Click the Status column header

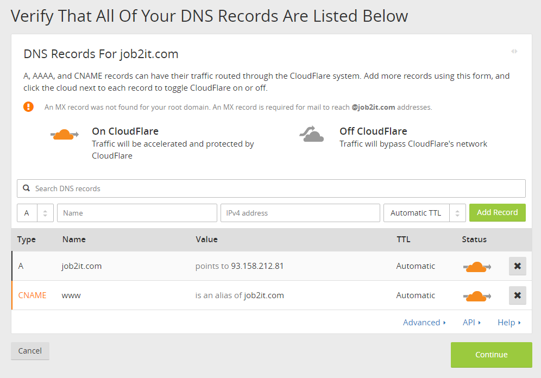point(474,240)
